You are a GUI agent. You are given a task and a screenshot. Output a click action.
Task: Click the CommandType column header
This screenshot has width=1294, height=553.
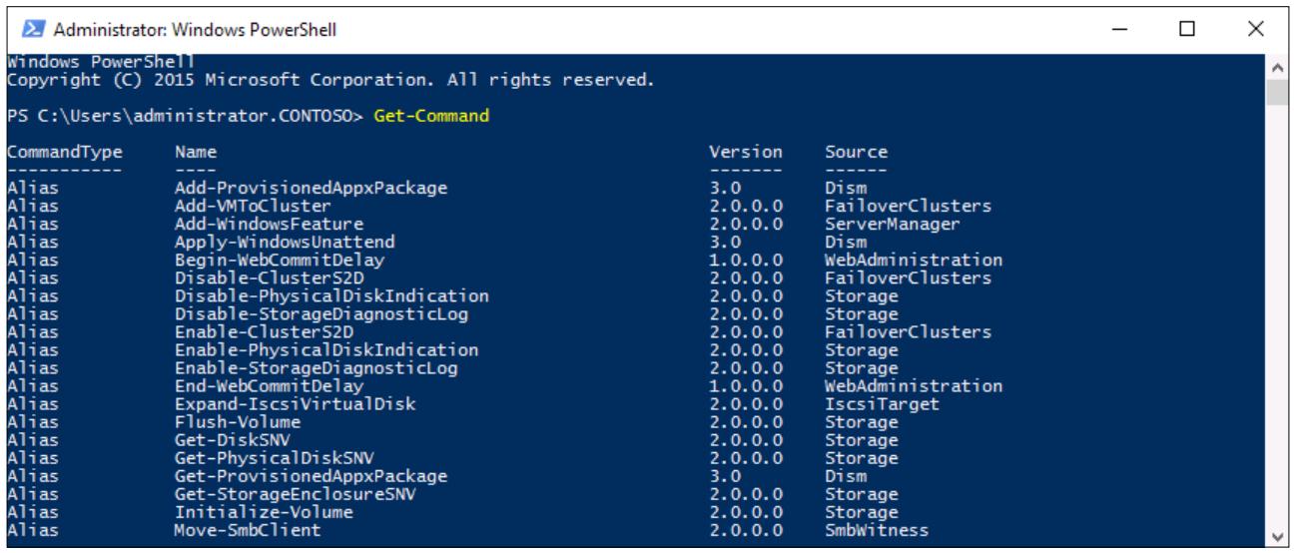[x=64, y=153]
